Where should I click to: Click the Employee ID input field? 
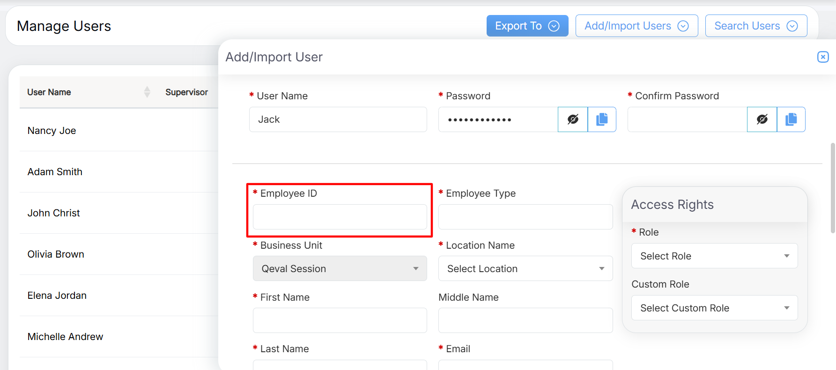[x=340, y=217]
